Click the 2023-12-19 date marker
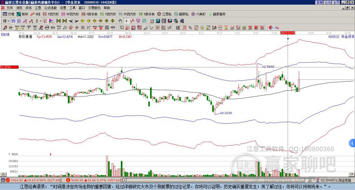Image resolution: width=355 pixels, height=190 pixels. point(287,33)
